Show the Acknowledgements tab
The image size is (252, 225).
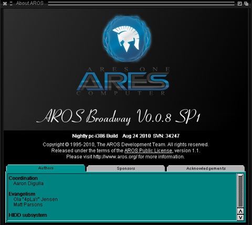click(206, 168)
